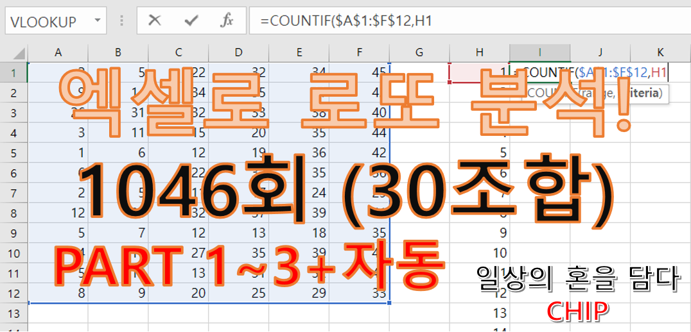Click cell E1 containing 34
The image size is (691, 332).
(x=299, y=72)
